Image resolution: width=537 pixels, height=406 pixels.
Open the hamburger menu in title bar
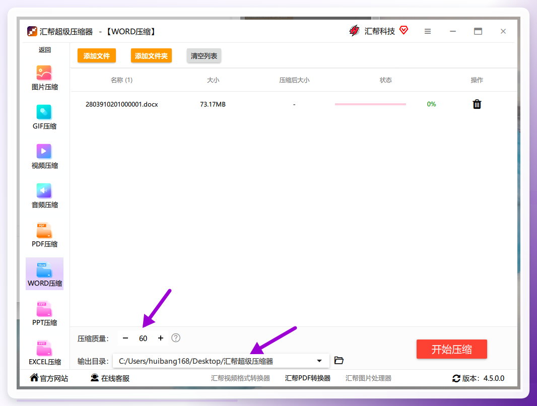point(427,32)
